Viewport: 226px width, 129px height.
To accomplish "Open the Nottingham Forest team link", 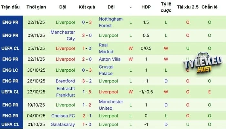I will 111,22.
